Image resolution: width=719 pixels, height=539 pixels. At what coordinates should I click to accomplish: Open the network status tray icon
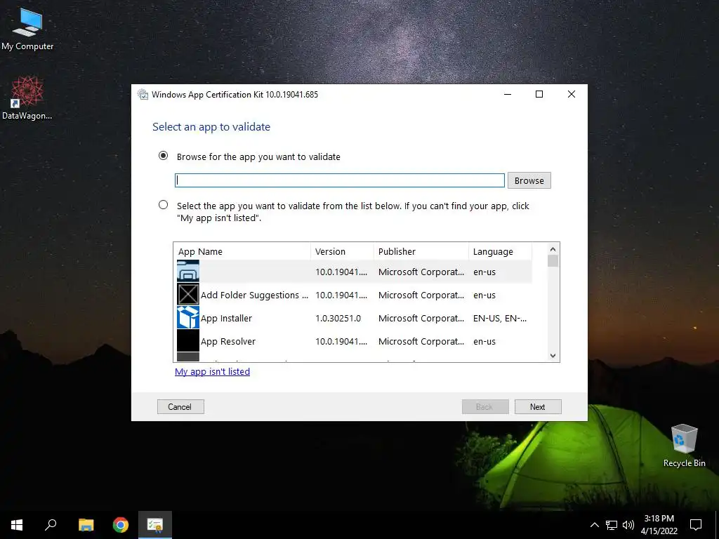612,525
